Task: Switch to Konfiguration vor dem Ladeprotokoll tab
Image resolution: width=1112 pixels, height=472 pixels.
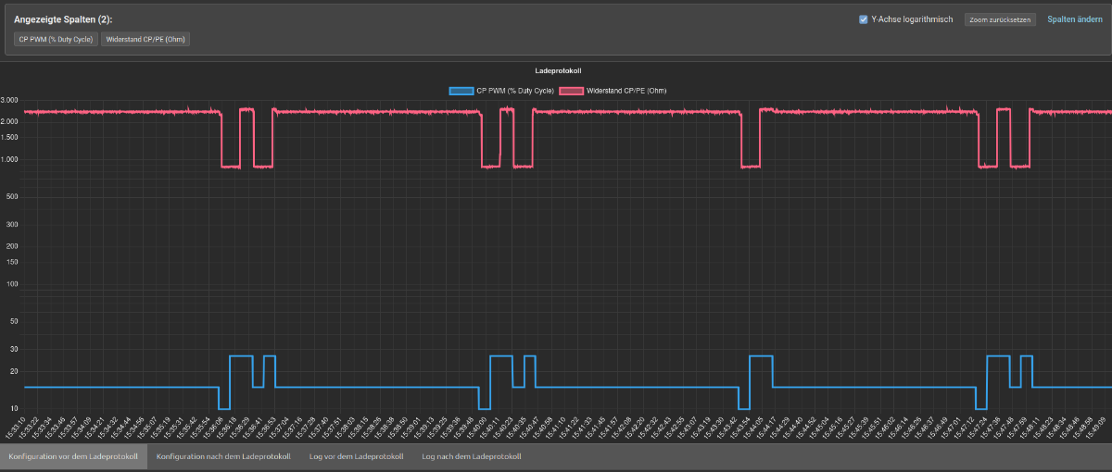Action: pyautogui.click(x=73, y=456)
